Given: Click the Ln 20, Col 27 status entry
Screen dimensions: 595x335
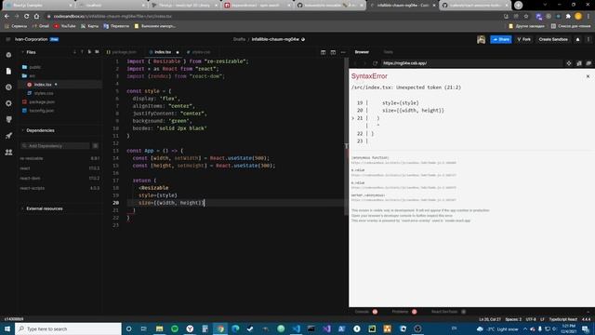Looking at the screenshot, I should [x=490, y=319].
